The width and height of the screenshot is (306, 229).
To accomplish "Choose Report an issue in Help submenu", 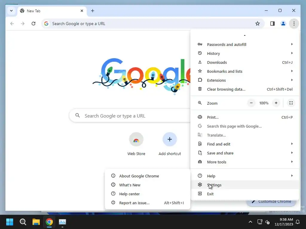I will (148, 203).
